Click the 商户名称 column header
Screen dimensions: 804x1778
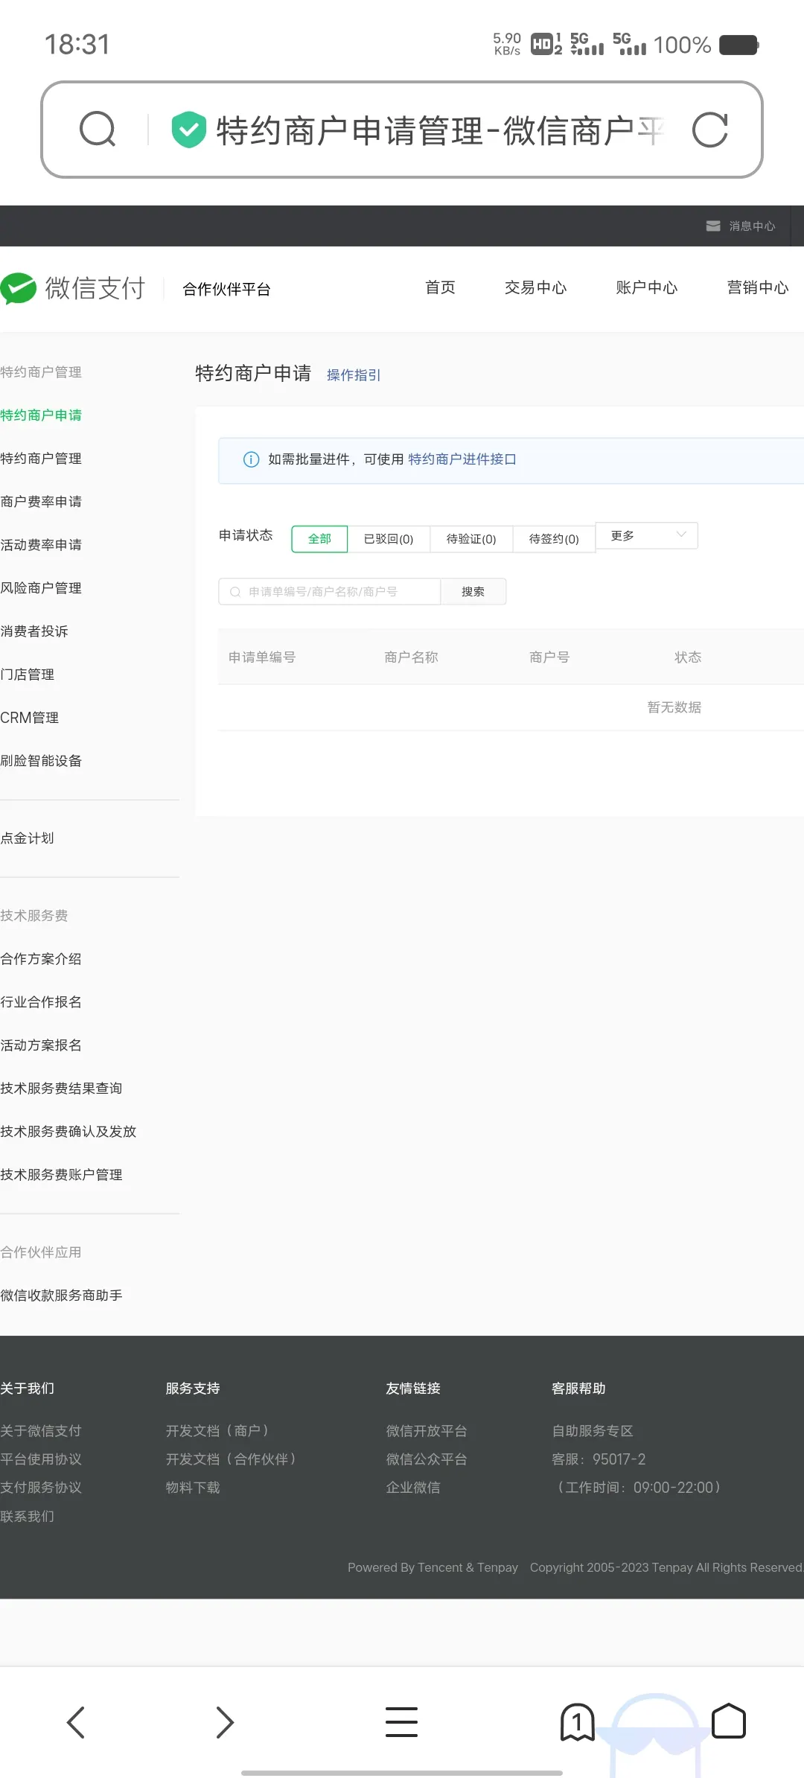[411, 657]
